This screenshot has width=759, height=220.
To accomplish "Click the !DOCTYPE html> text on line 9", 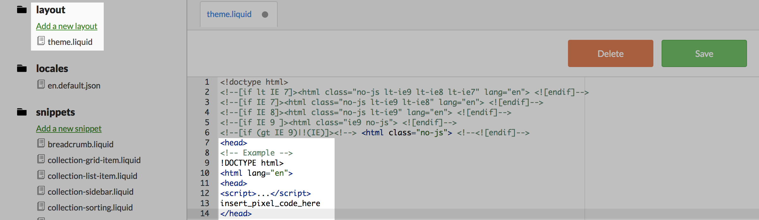I will point(252,163).
